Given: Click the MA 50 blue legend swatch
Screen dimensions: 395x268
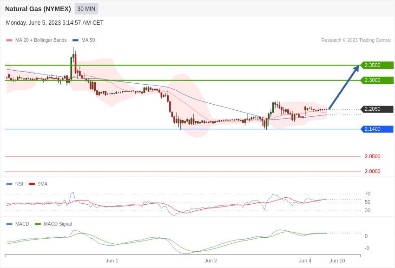Looking at the screenshot, I should [75, 40].
